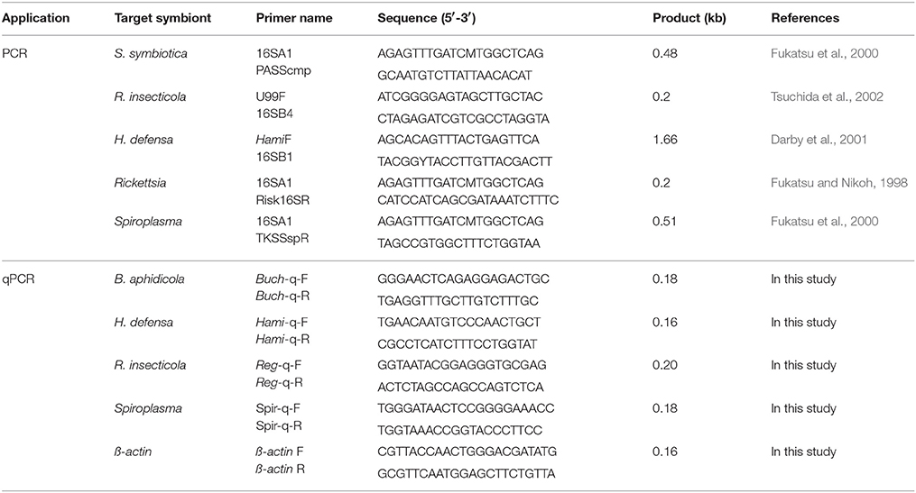Click the Application column header

tap(35, 18)
